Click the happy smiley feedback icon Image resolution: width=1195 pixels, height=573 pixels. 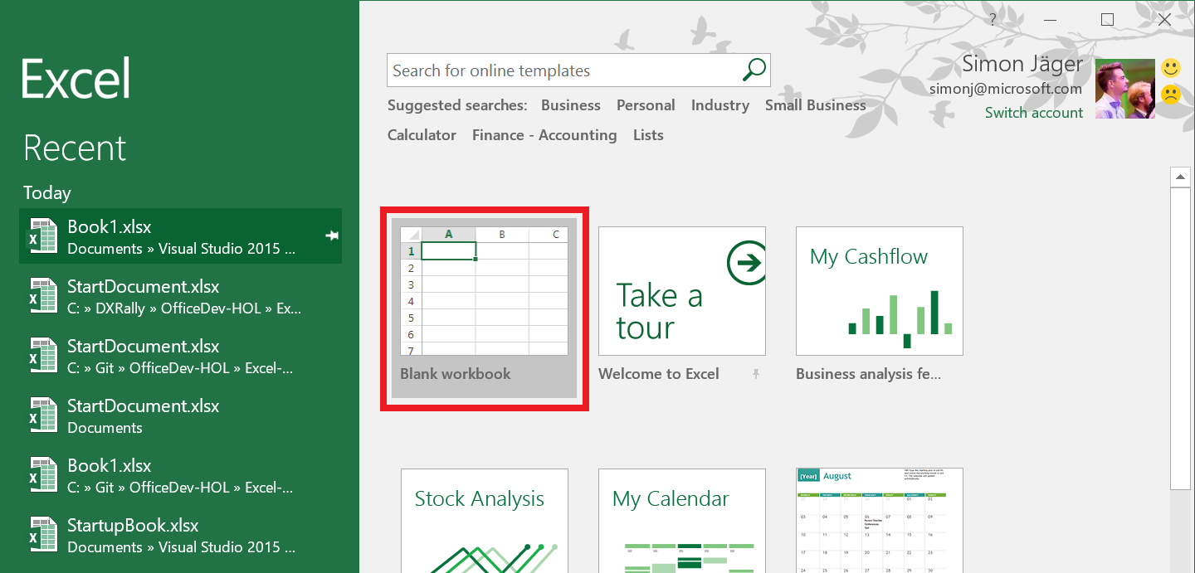tap(1170, 68)
